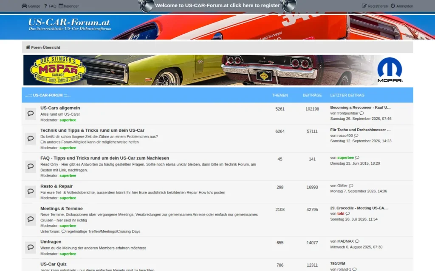
Task: Click the Doc Stinger's Mopar Garage logo
Action: coord(58,70)
